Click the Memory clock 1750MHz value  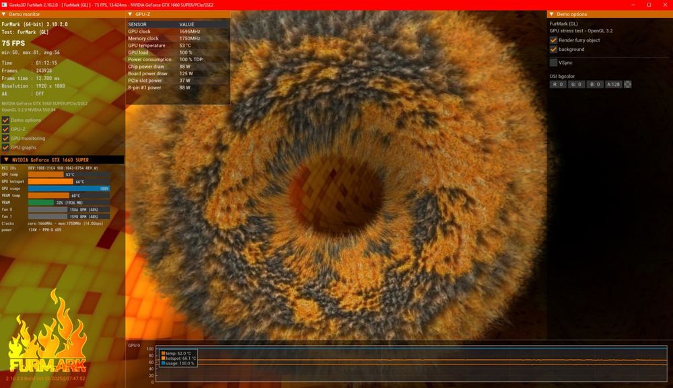click(190, 38)
